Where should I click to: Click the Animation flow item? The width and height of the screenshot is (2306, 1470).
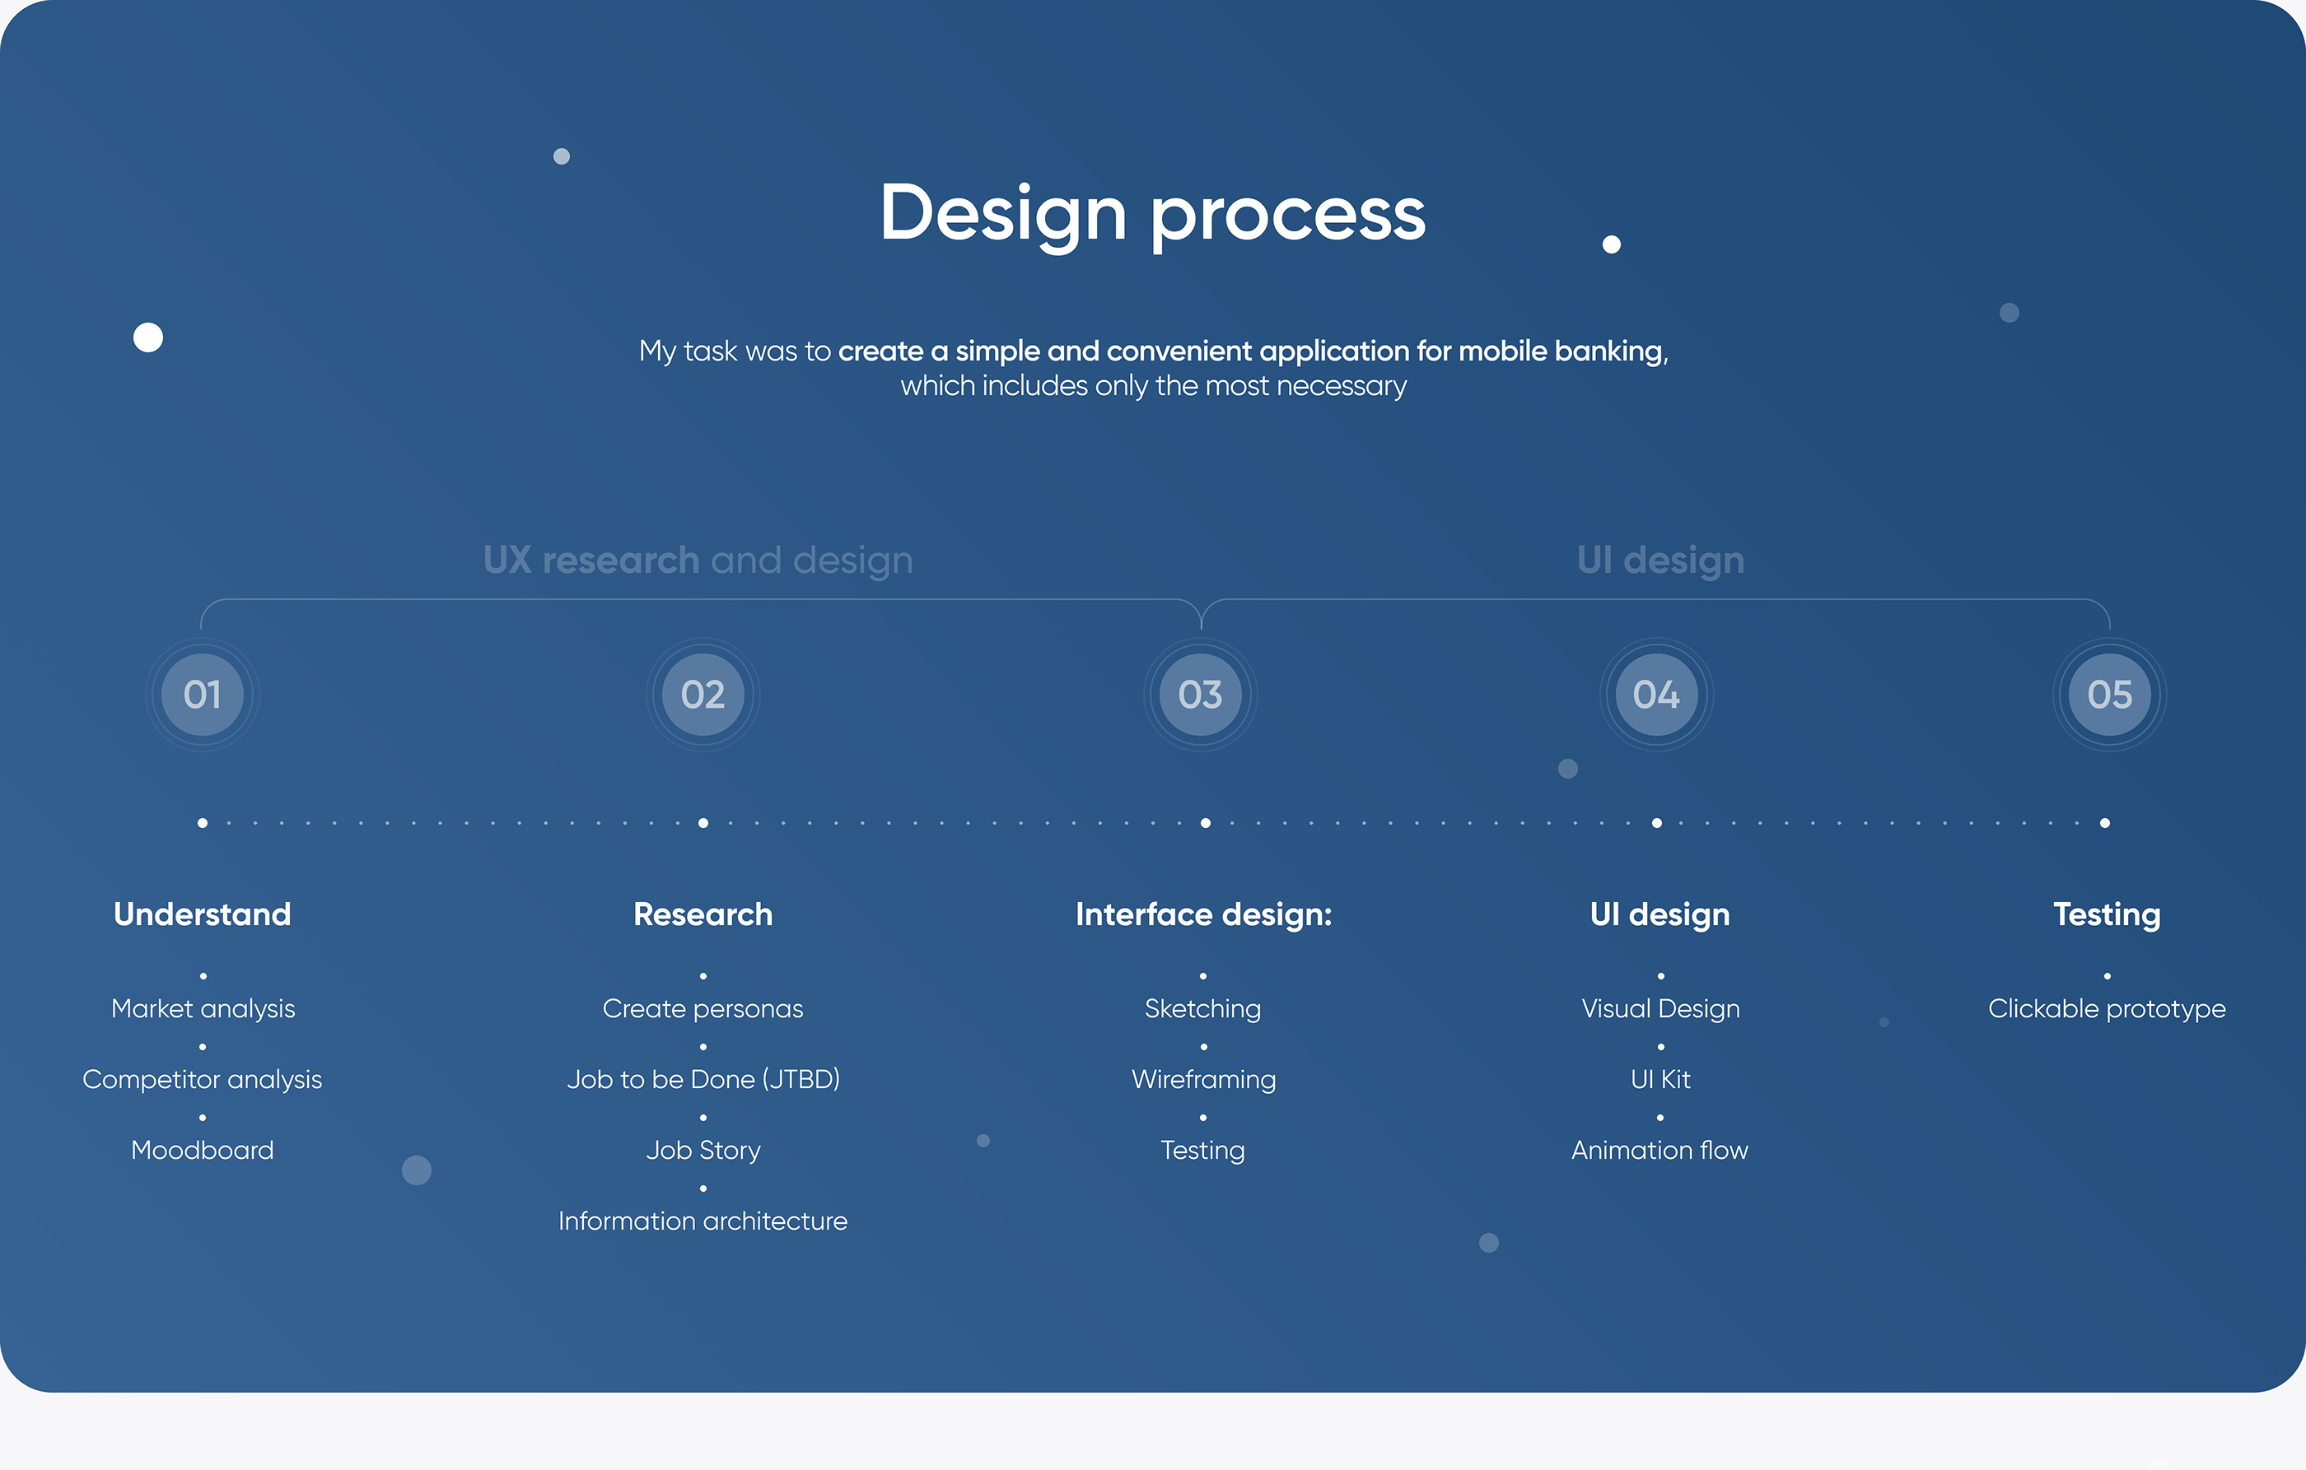point(1659,1151)
